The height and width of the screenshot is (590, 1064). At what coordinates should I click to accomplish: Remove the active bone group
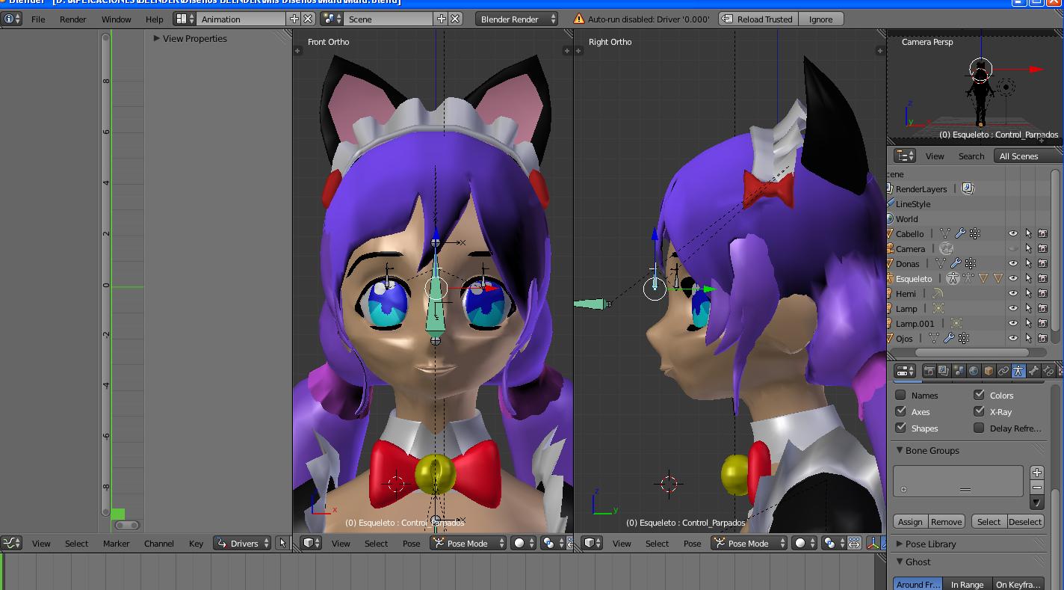[x=1037, y=488]
